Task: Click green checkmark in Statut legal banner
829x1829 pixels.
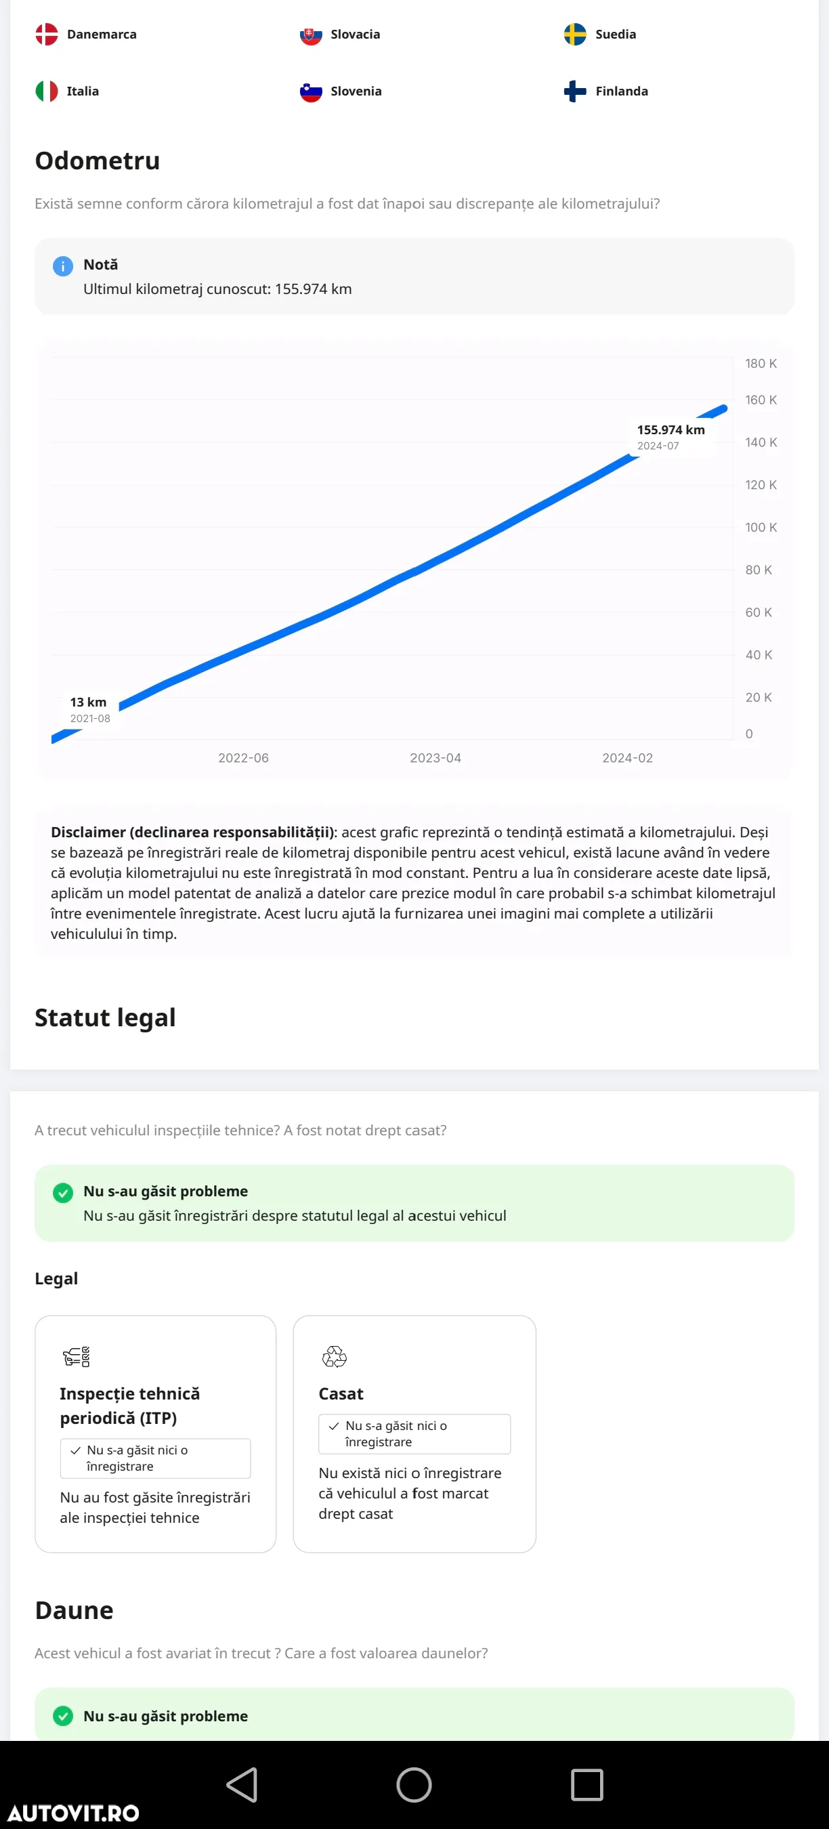Action: (63, 1193)
